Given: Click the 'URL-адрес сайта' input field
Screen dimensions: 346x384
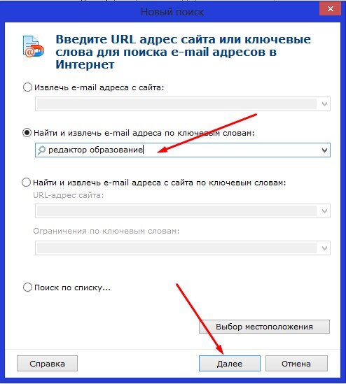Looking at the screenshot, I should pos(183,211).
